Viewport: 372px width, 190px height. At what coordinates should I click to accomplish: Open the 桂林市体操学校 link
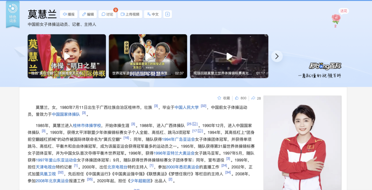point(87,126)
